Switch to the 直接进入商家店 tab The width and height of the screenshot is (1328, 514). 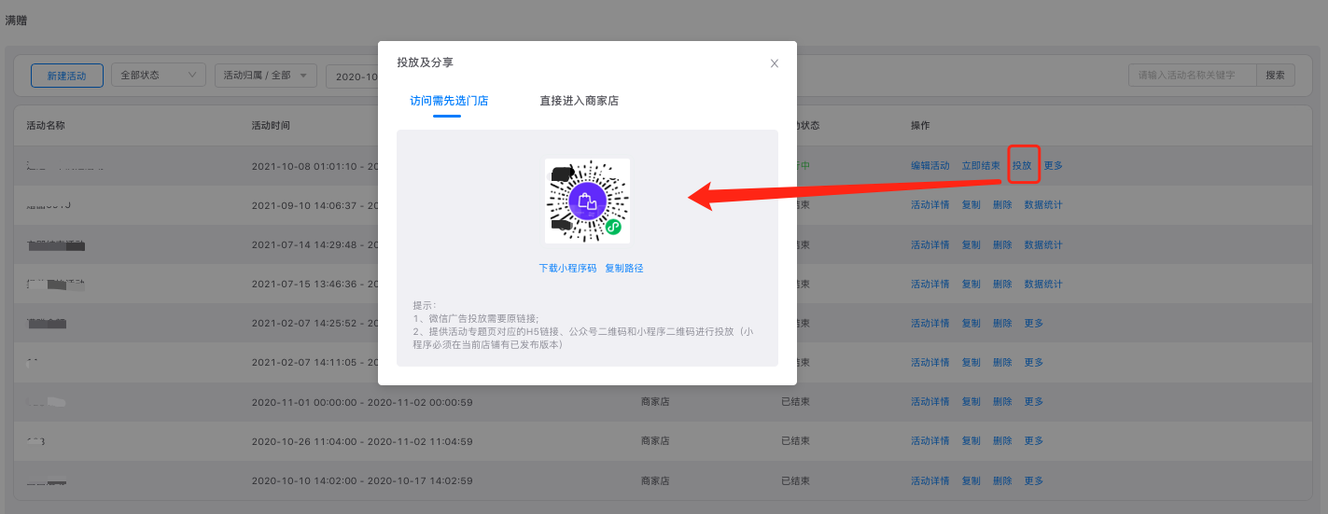(x=579, y=101)
